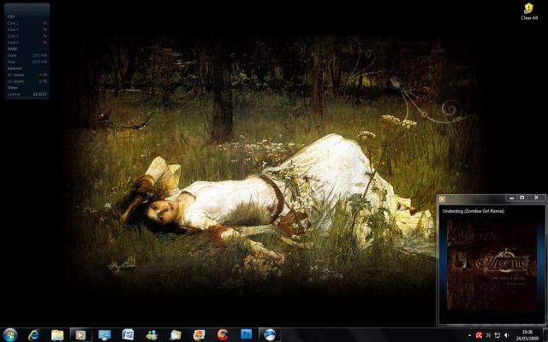The height and width of the screenshot is (342, 548).
Task: Launch Internet Explorer from the taskbar
Action: [34, 334]
